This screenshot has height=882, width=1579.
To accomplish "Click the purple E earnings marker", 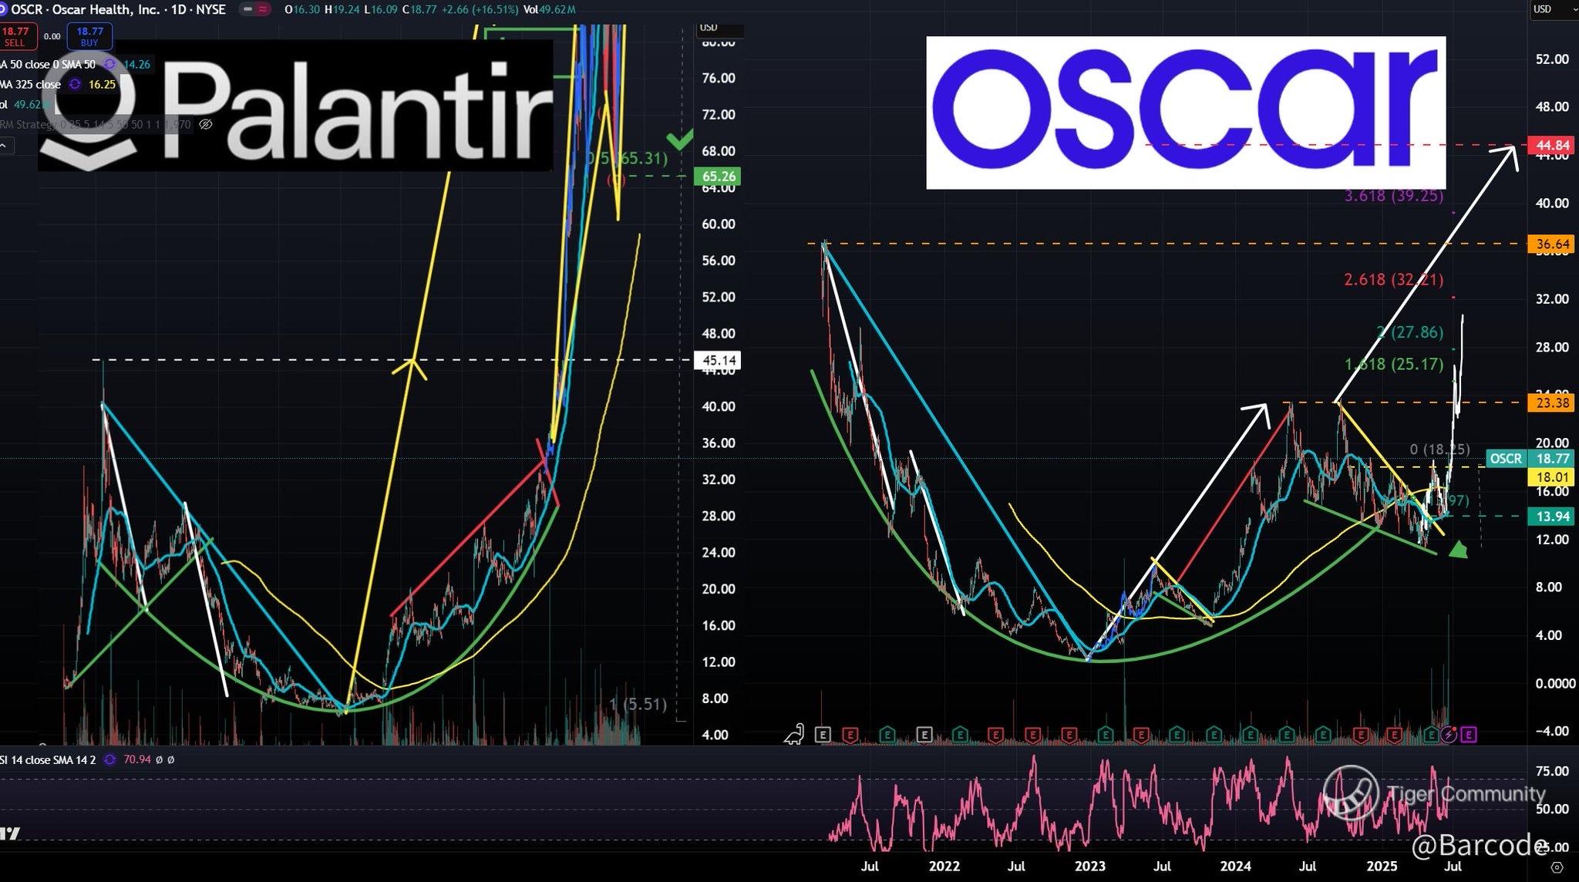I will point(1468,735).
